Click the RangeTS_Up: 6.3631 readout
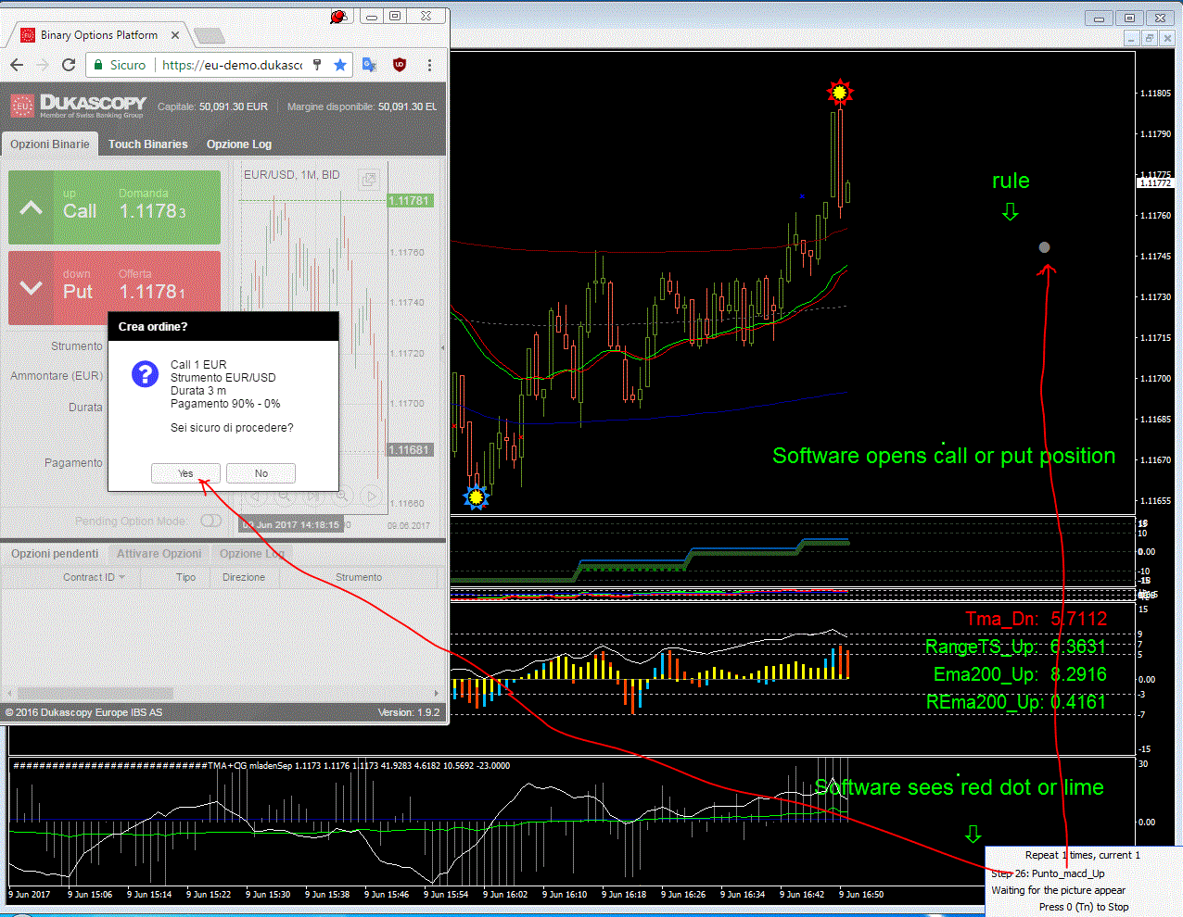Viewport: 1183px width, 917px height. click(1015, 647)
